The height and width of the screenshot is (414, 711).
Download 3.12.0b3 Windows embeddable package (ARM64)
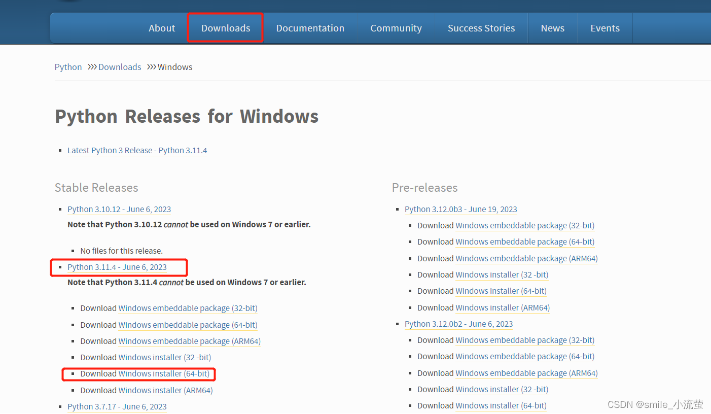526,259
